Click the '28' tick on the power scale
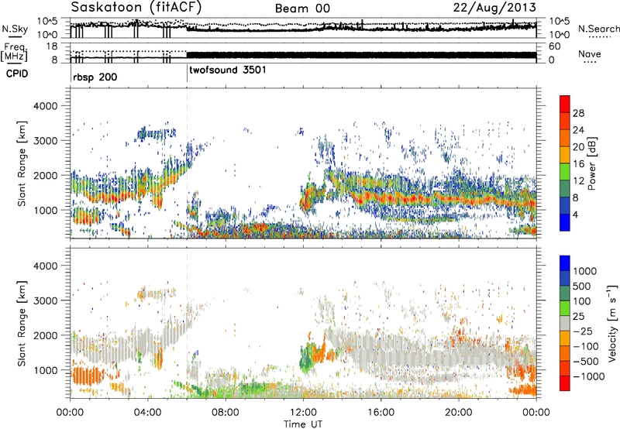 coord(578,113)
